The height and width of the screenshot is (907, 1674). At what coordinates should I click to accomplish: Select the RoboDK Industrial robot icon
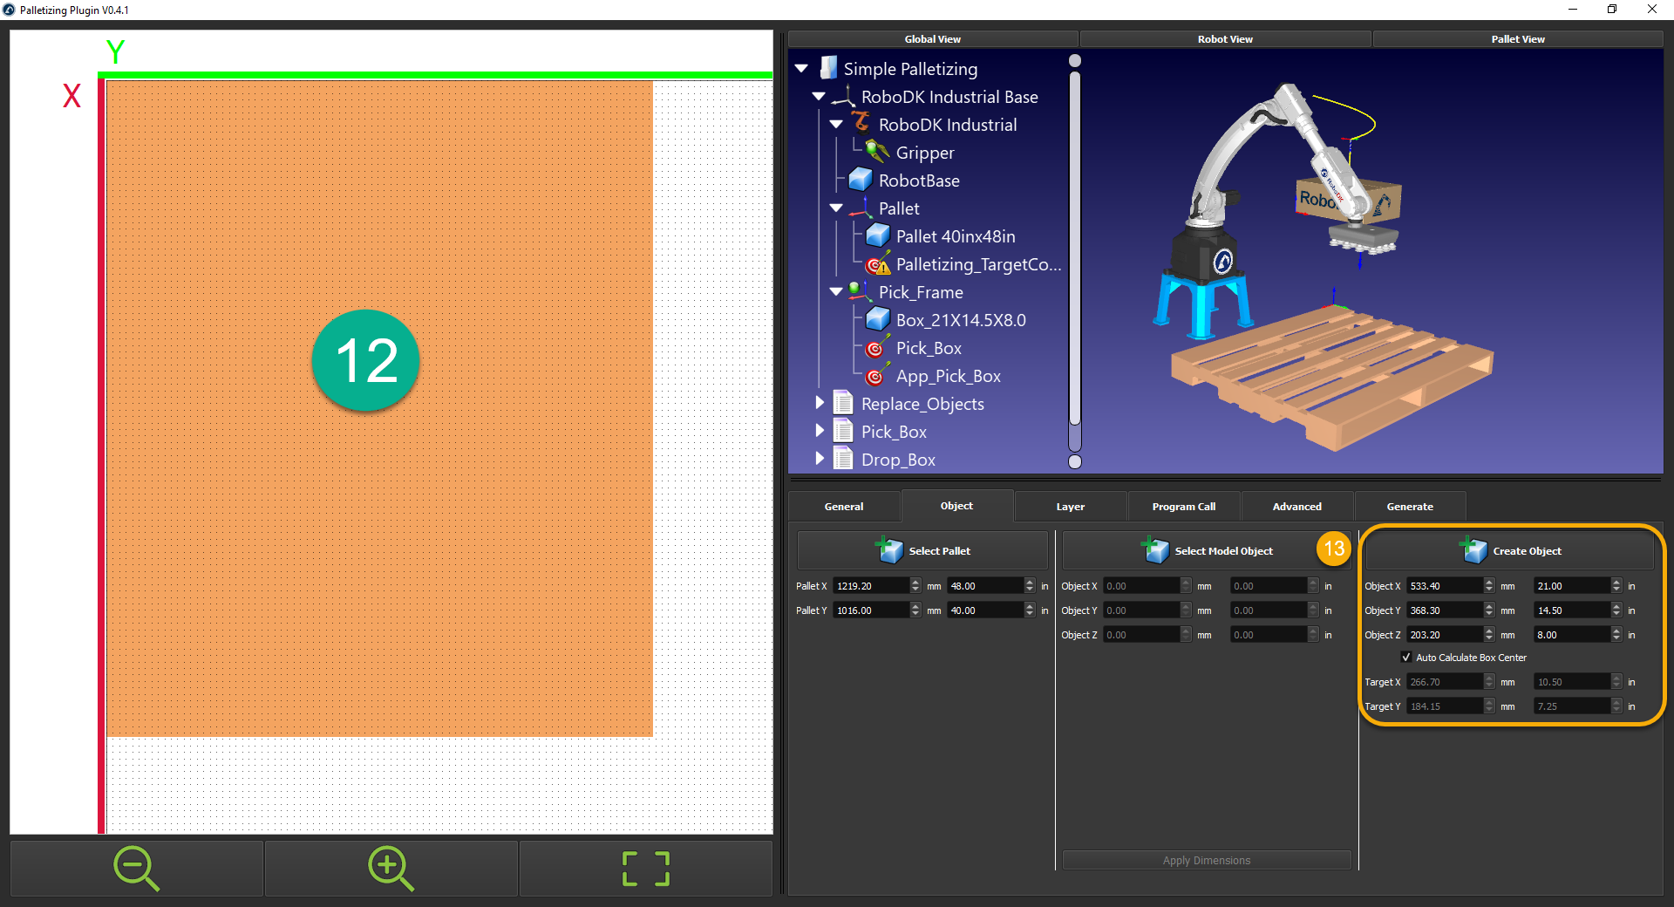tap(861, 124)
